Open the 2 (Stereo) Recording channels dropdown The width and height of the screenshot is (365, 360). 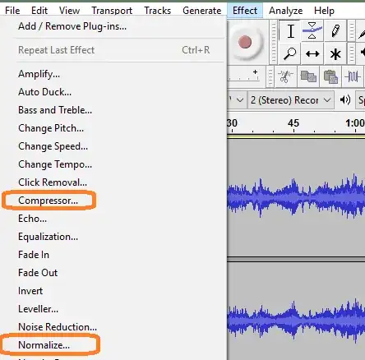pyautogui.click(x=291, y=100)
